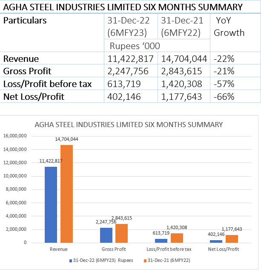Image resolution: width=261 pixels, height=273 pixels.
Task: Select table cell 2,247,756
Action: click(x=128, y=71)
